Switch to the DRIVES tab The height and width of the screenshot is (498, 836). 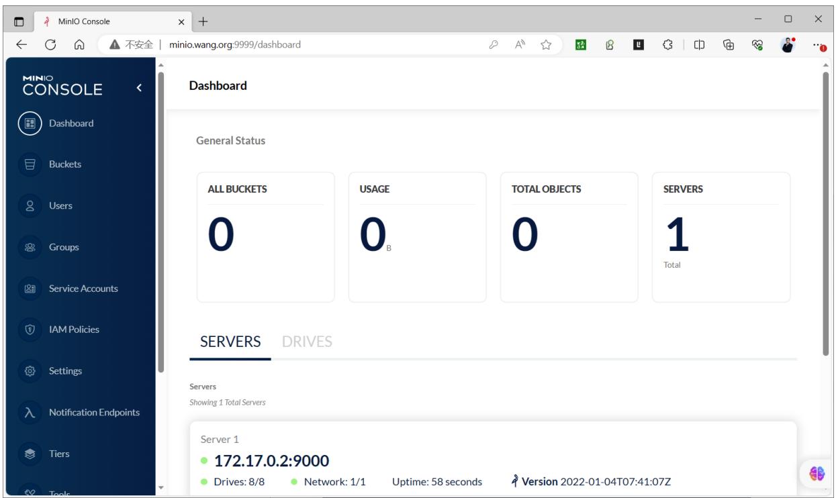308,342
